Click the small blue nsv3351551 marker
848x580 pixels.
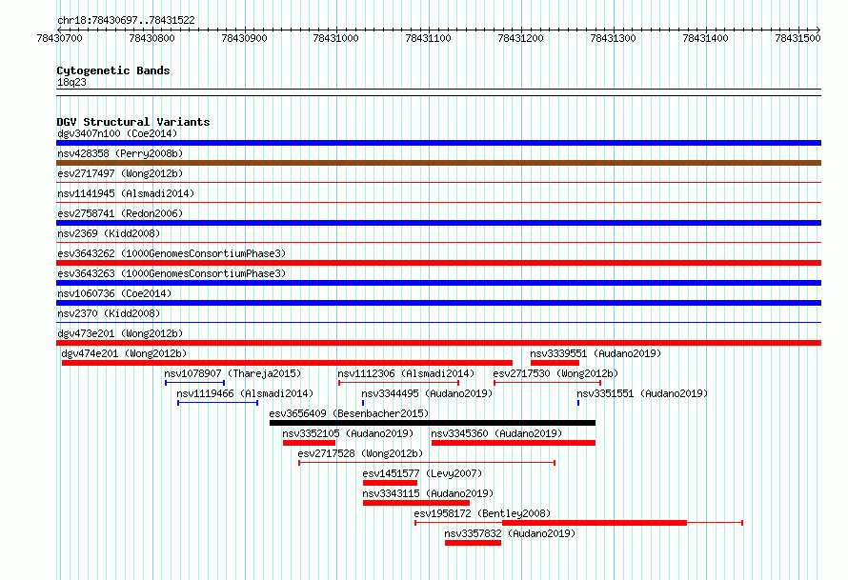click(578, 403)
